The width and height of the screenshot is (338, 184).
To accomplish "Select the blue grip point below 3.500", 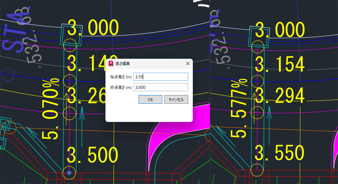I will tap(69, 172).
